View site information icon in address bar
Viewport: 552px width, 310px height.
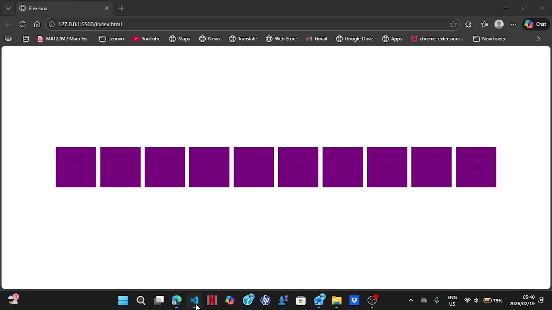coord(52,24)
